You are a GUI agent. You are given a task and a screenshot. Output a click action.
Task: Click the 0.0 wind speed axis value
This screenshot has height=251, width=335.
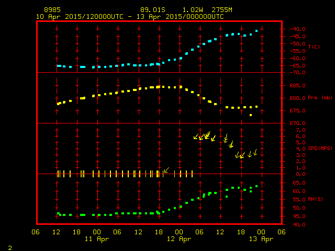click(x=300, y=174)
